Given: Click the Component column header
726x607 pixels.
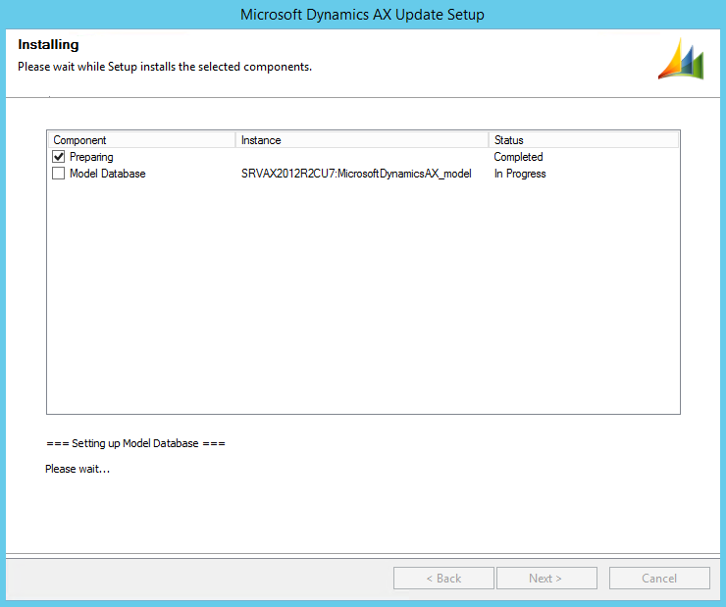Looking at the screenshot, I should (x=141, y=139).
